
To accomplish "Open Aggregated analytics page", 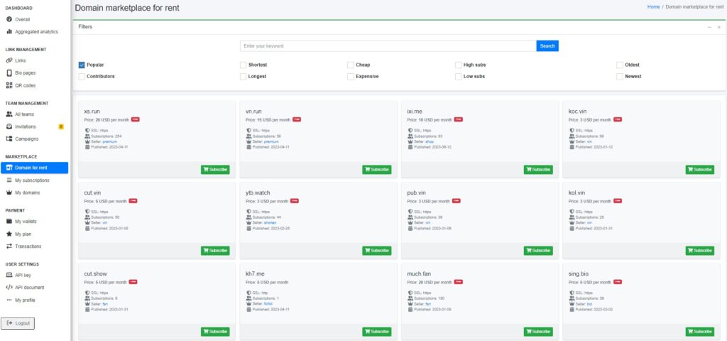I will tap(34, 31).
